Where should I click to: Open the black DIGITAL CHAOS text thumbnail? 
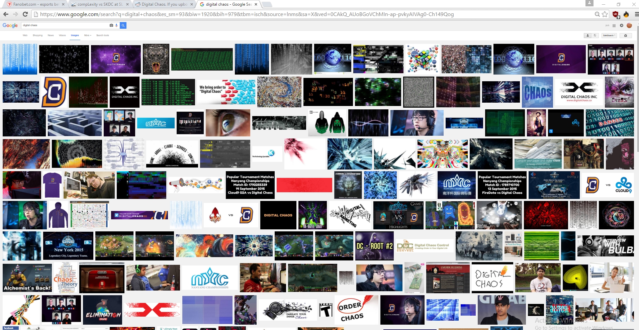278,215
